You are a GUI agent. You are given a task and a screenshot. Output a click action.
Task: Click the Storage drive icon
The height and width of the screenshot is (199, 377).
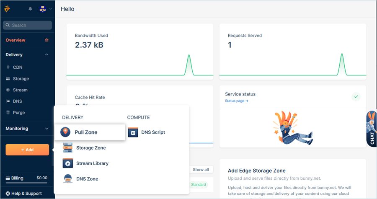(x=8, y=79)
